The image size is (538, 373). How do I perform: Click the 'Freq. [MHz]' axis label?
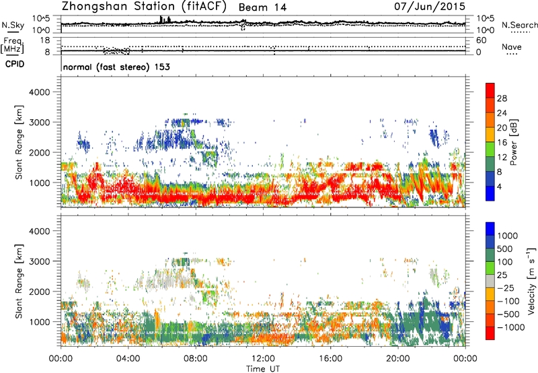12,46
